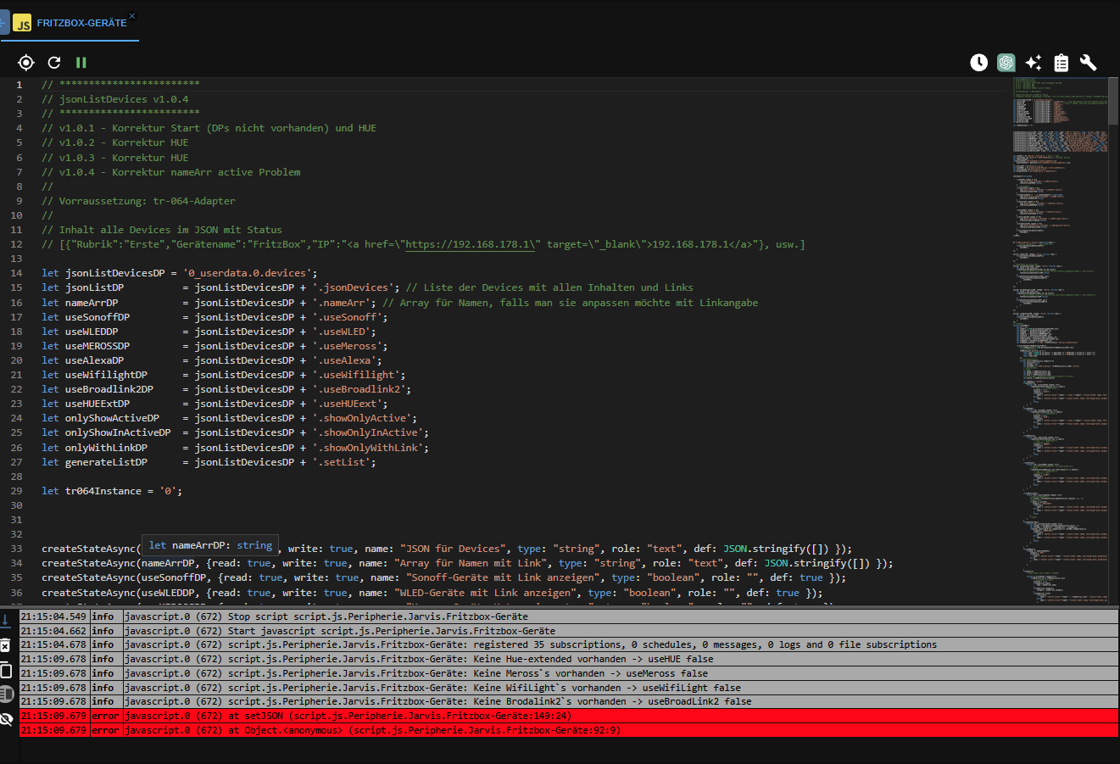Click the 'registered 35 subscriptions' log row
This screenshot has width=1120, height=764.
tap(569, 644)
